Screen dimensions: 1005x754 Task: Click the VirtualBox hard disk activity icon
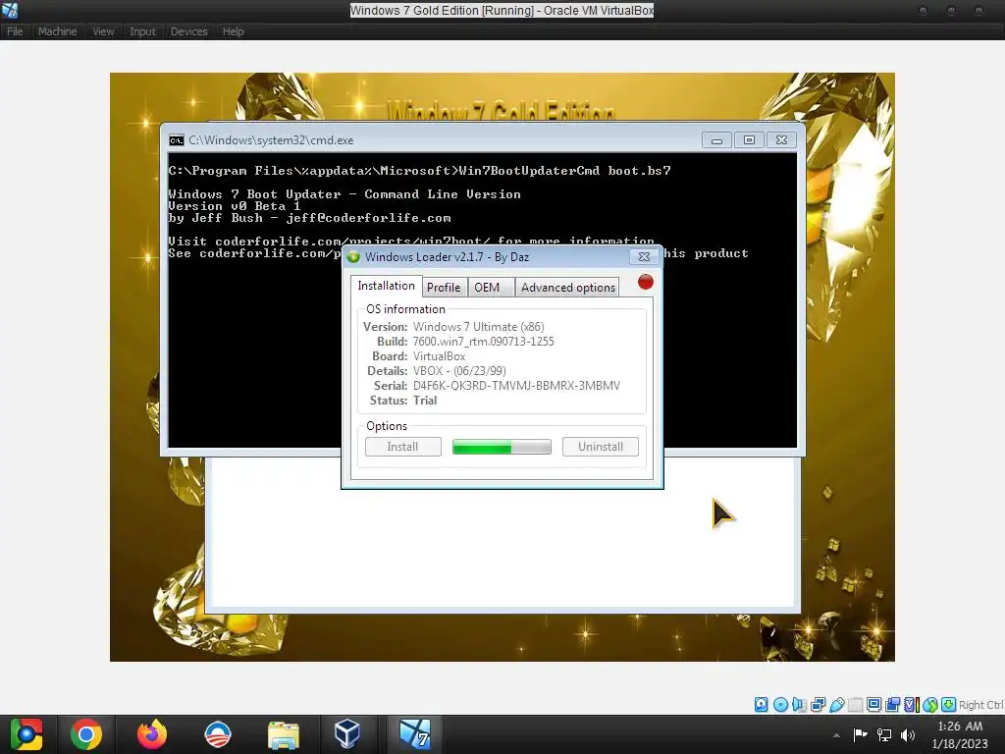[x=761, y=705]
